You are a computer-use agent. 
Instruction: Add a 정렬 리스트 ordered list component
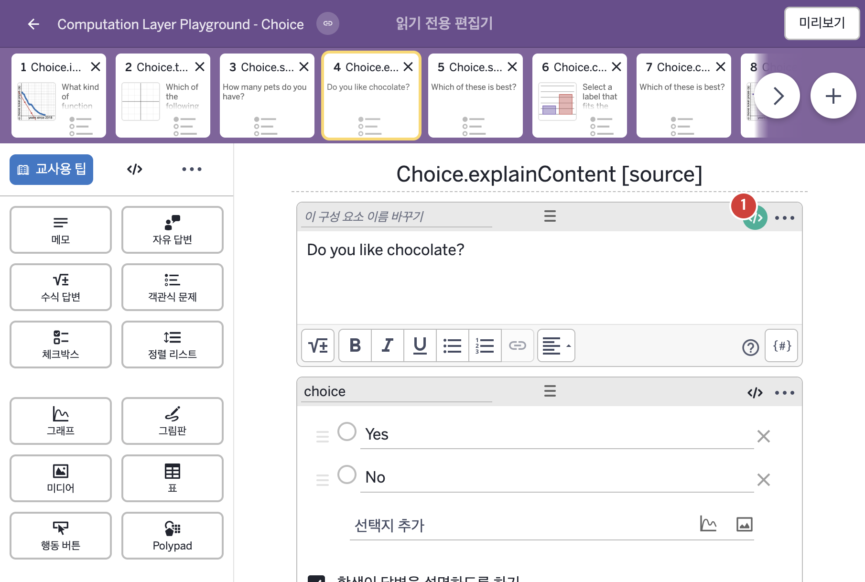[173, 345]
